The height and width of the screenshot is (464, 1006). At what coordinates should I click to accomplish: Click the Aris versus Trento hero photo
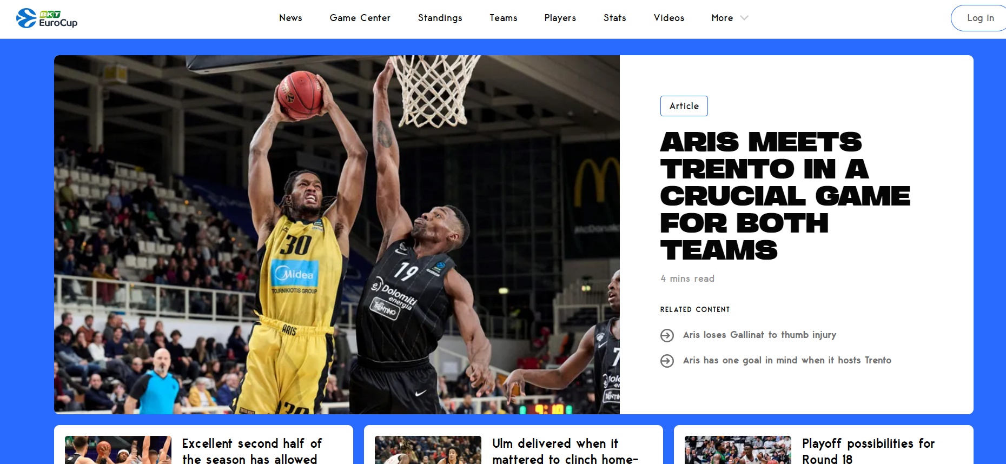pyautogui.click(x=337, y=235)
